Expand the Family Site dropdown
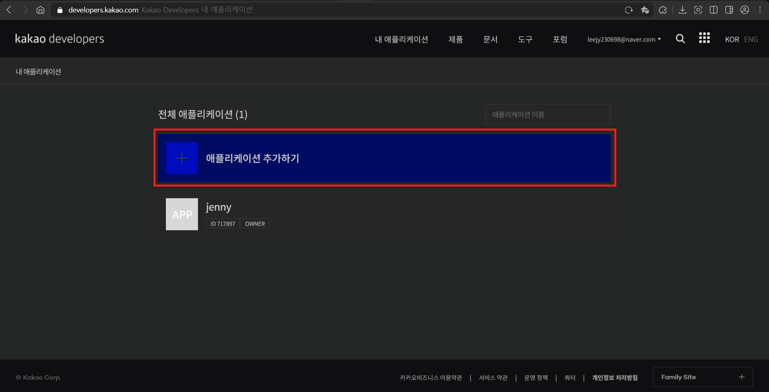 (703, 377)
